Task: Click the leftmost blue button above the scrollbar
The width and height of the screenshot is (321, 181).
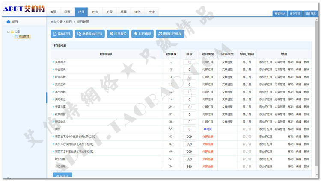Action: tap(279, 14)
